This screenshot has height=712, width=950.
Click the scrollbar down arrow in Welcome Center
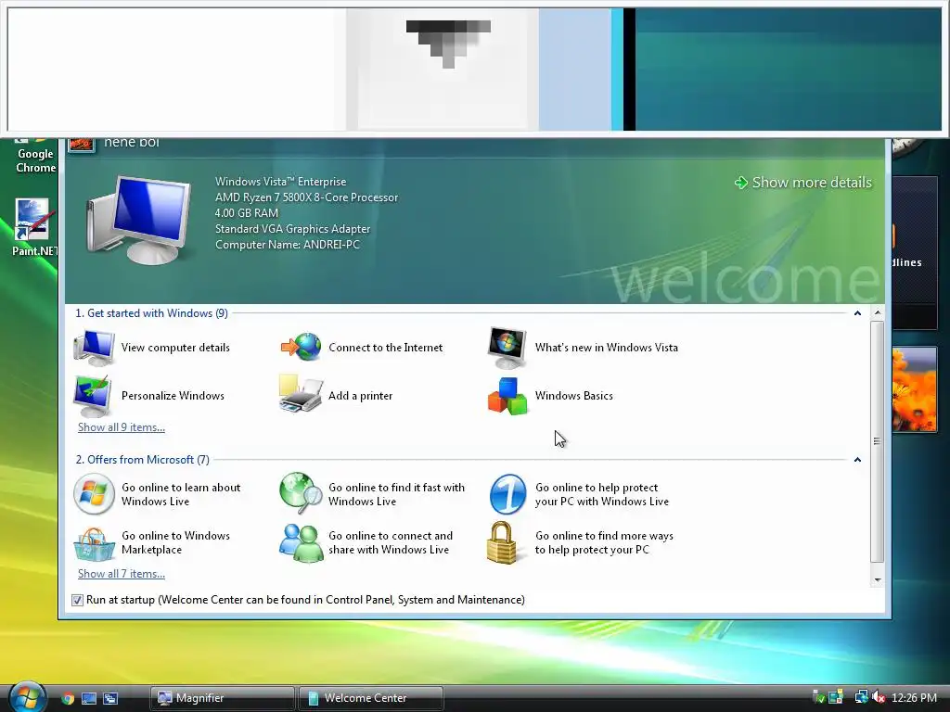(878, 580)
